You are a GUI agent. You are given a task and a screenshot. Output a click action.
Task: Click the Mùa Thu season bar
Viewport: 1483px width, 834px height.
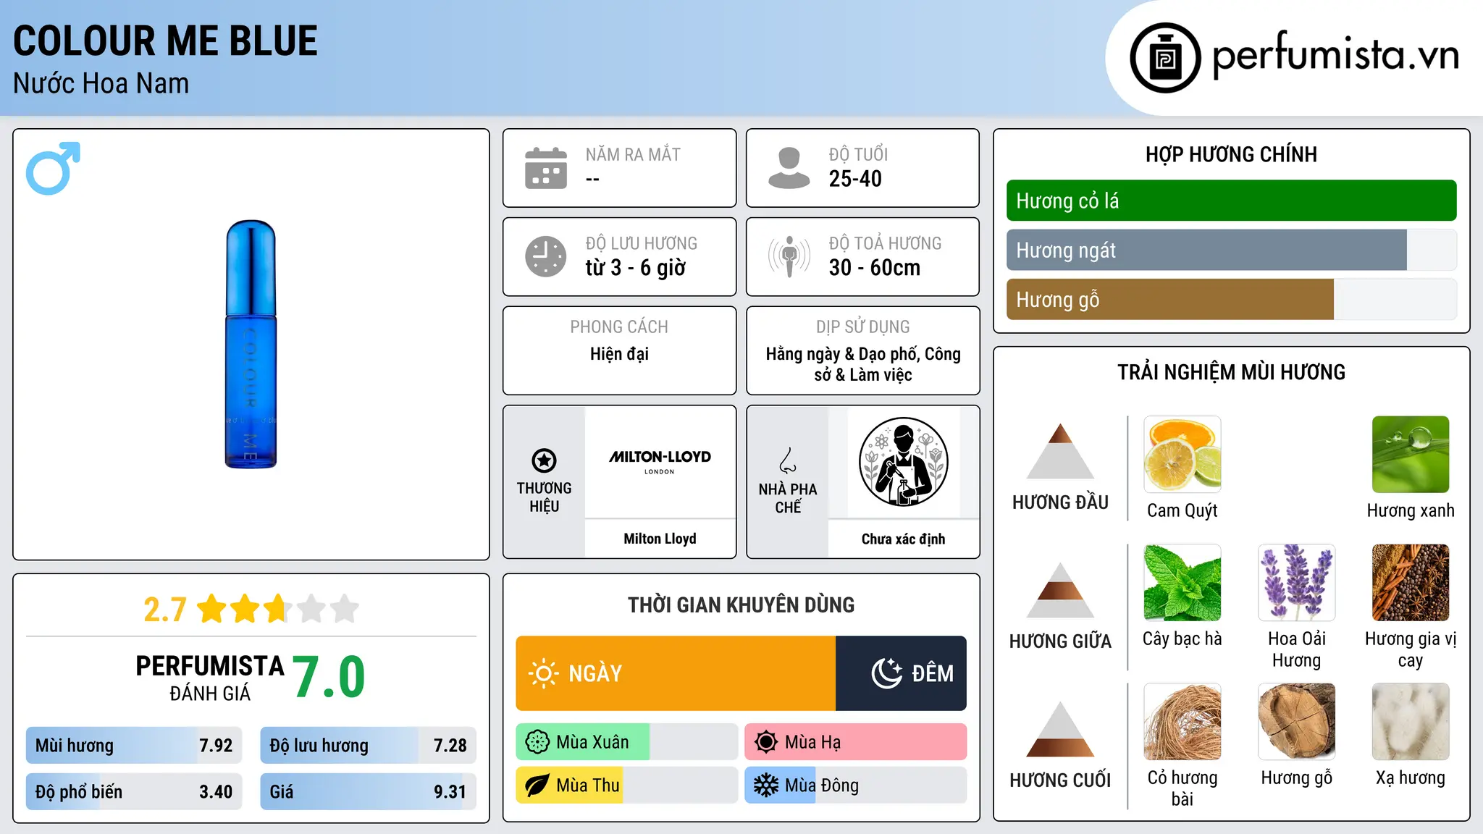tap(627, 785)
